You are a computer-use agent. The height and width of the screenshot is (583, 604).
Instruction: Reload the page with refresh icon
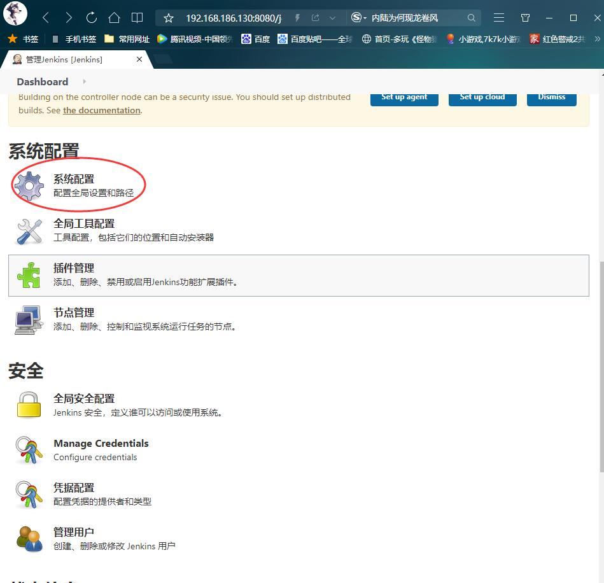point(91,18)
